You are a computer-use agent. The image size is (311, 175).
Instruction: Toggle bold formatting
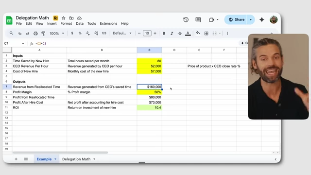[164, 34]
